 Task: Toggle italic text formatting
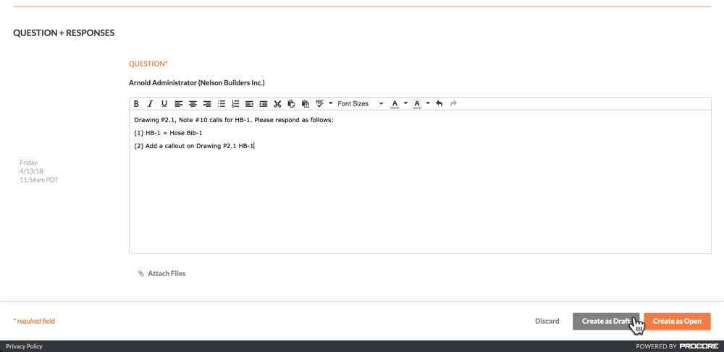click(x=150, y=104)
